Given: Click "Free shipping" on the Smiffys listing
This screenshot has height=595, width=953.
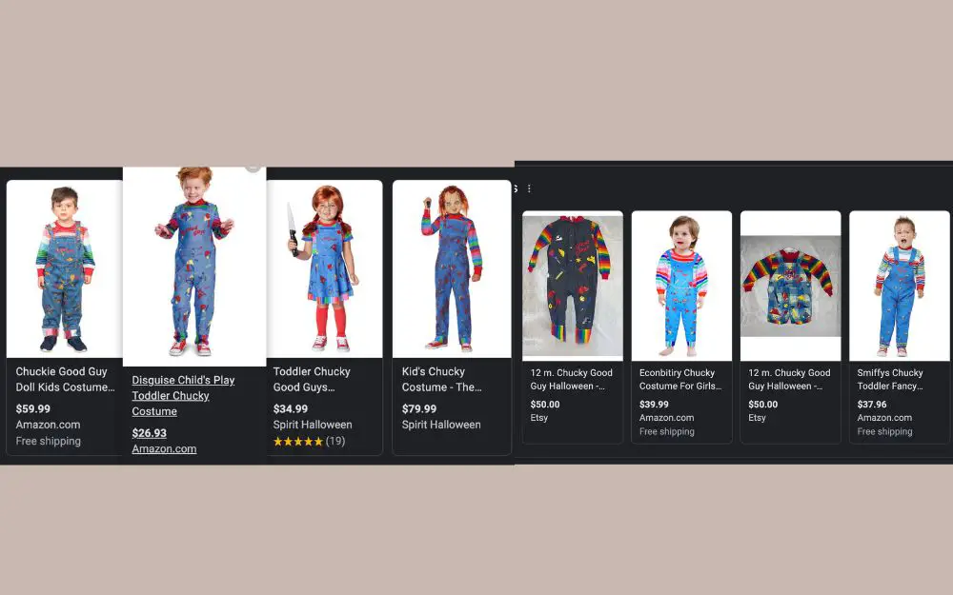Looking at the screenshot, I should click(885, 431).
